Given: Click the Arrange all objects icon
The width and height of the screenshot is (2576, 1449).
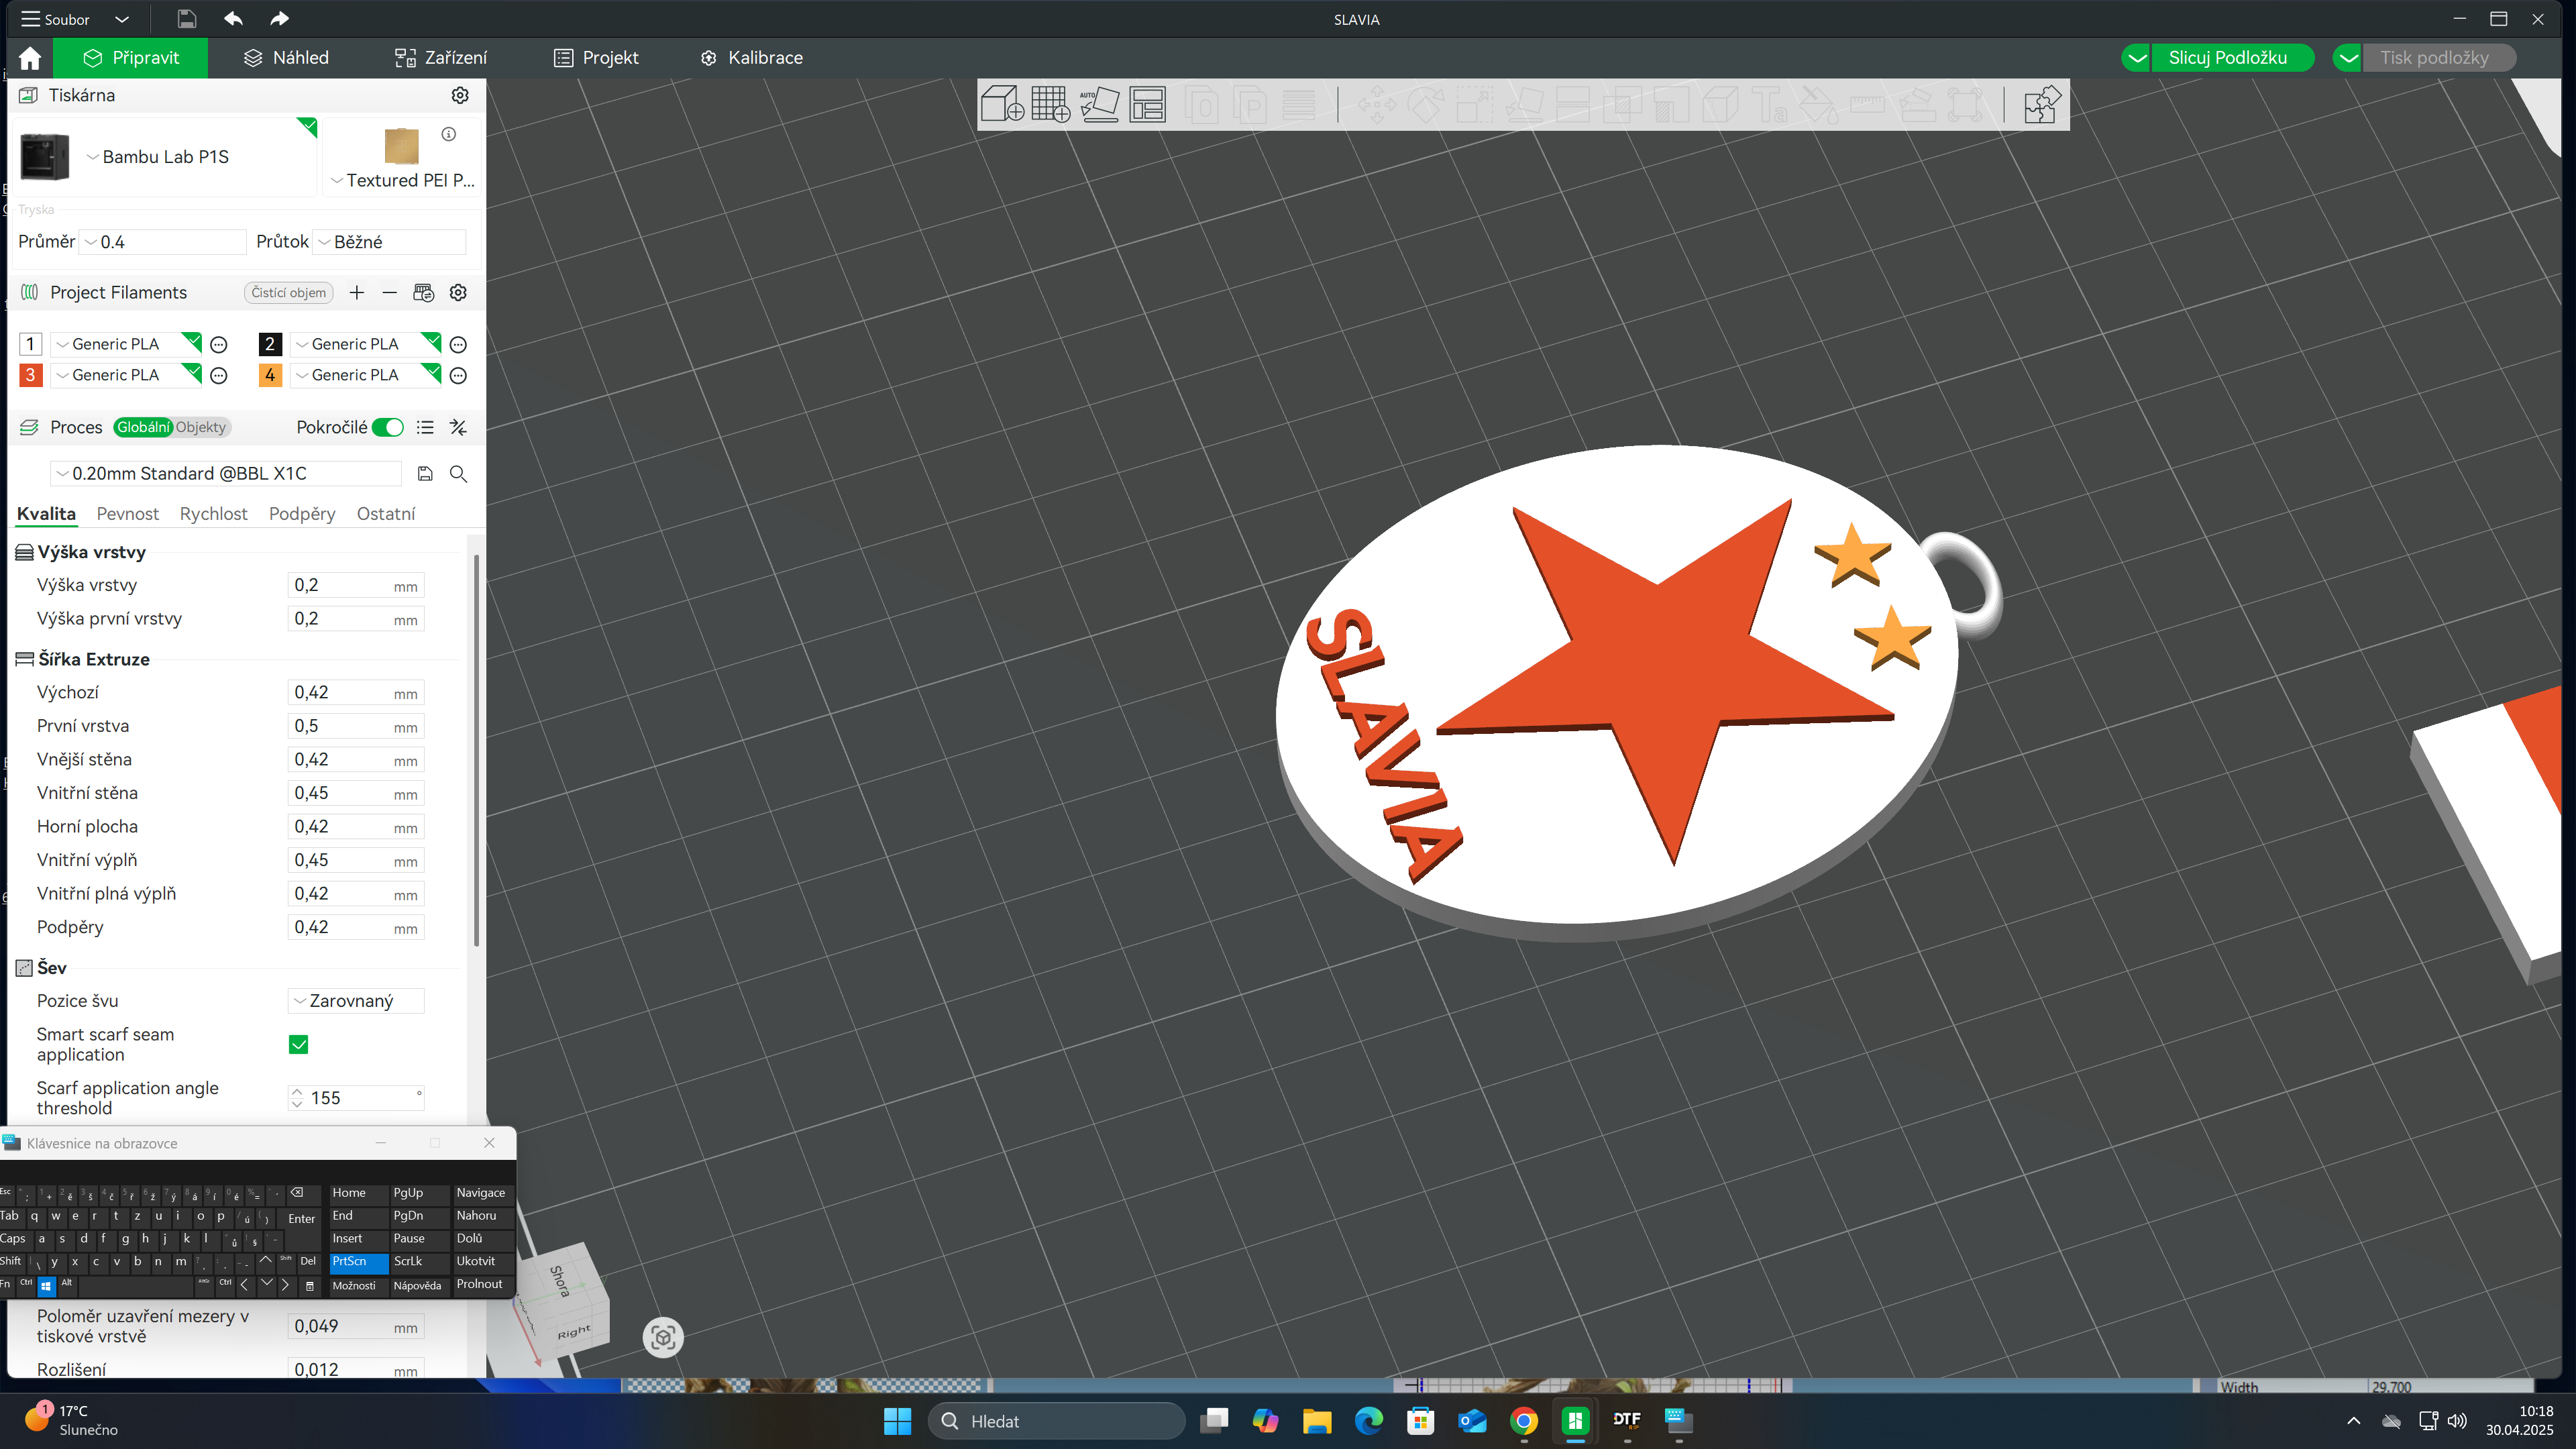Looking at the screenshot, I should (x=1148, y=104).
